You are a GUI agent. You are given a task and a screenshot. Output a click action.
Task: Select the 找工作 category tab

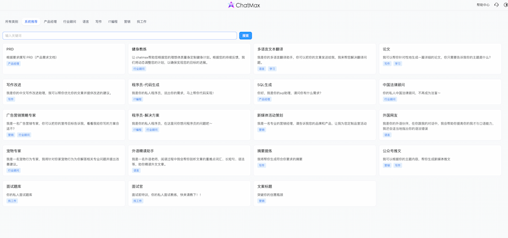[142, 21]
